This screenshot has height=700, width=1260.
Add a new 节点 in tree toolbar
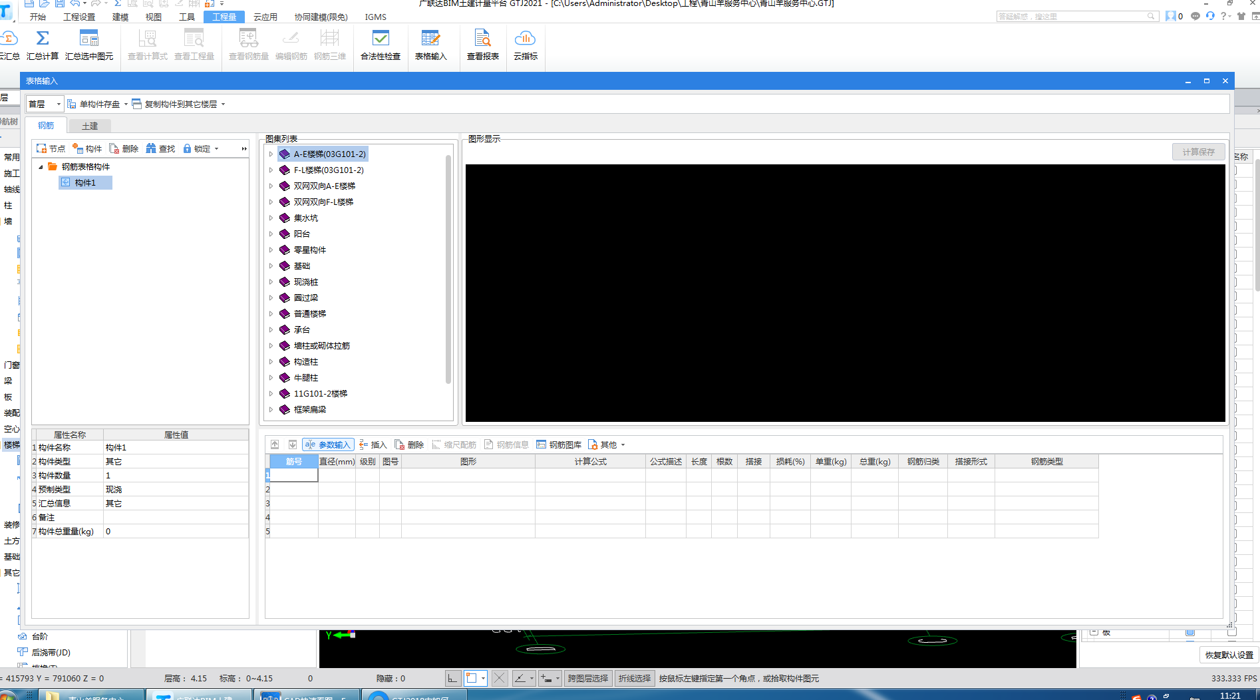(x=51, y=148)
